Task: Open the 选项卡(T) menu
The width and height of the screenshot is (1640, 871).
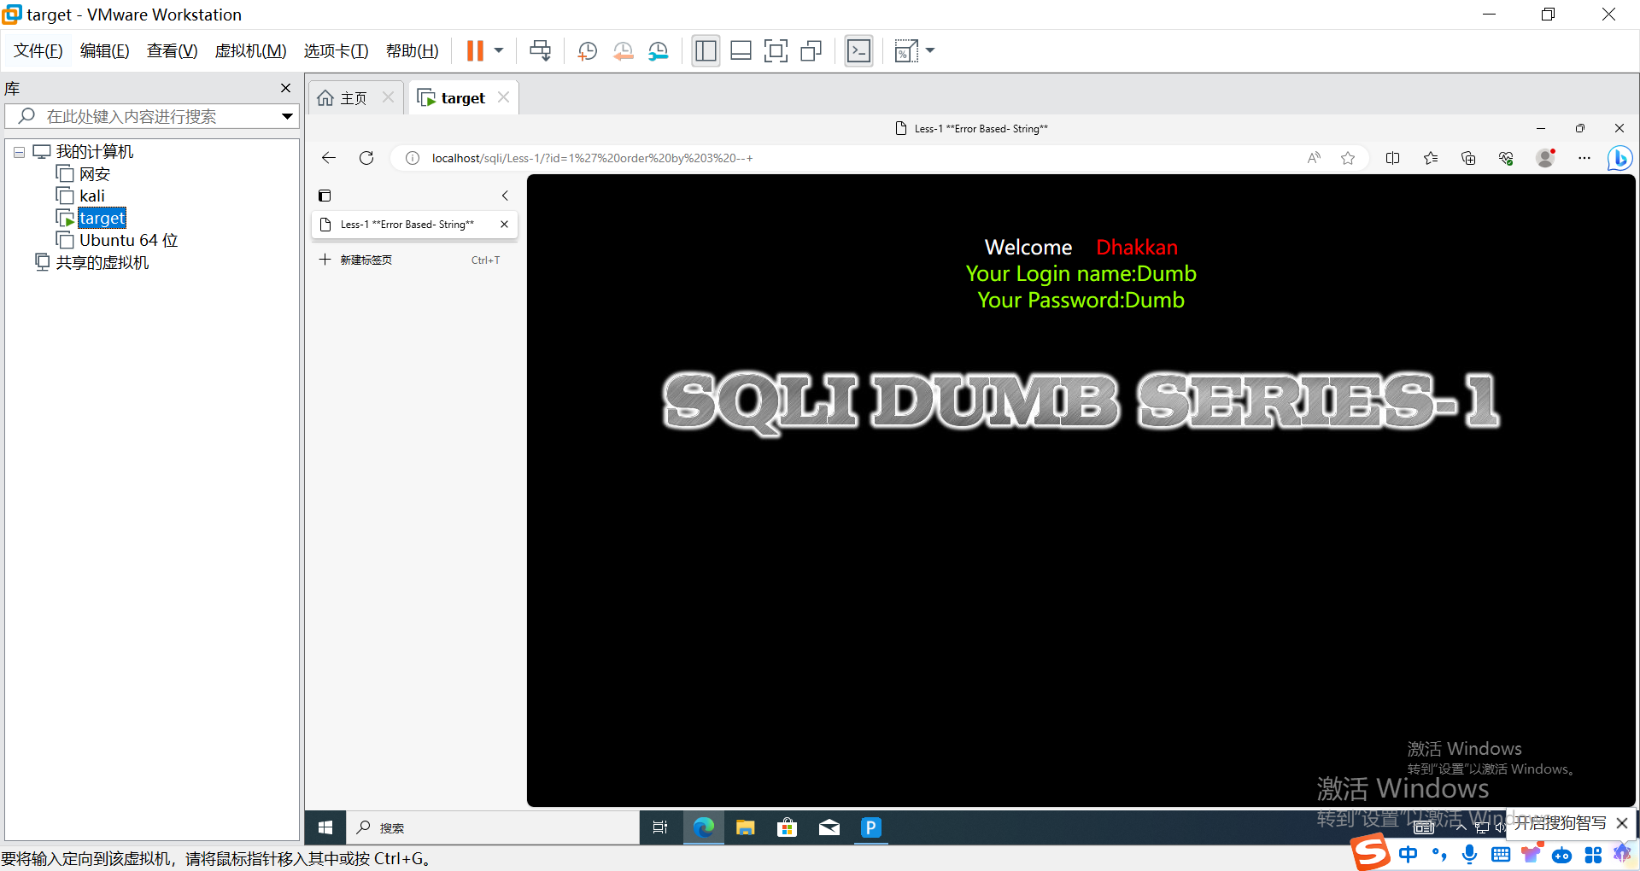Action: coord(336,51)
